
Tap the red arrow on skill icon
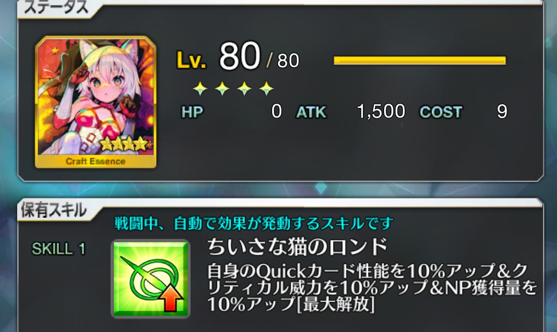[171, 298]
